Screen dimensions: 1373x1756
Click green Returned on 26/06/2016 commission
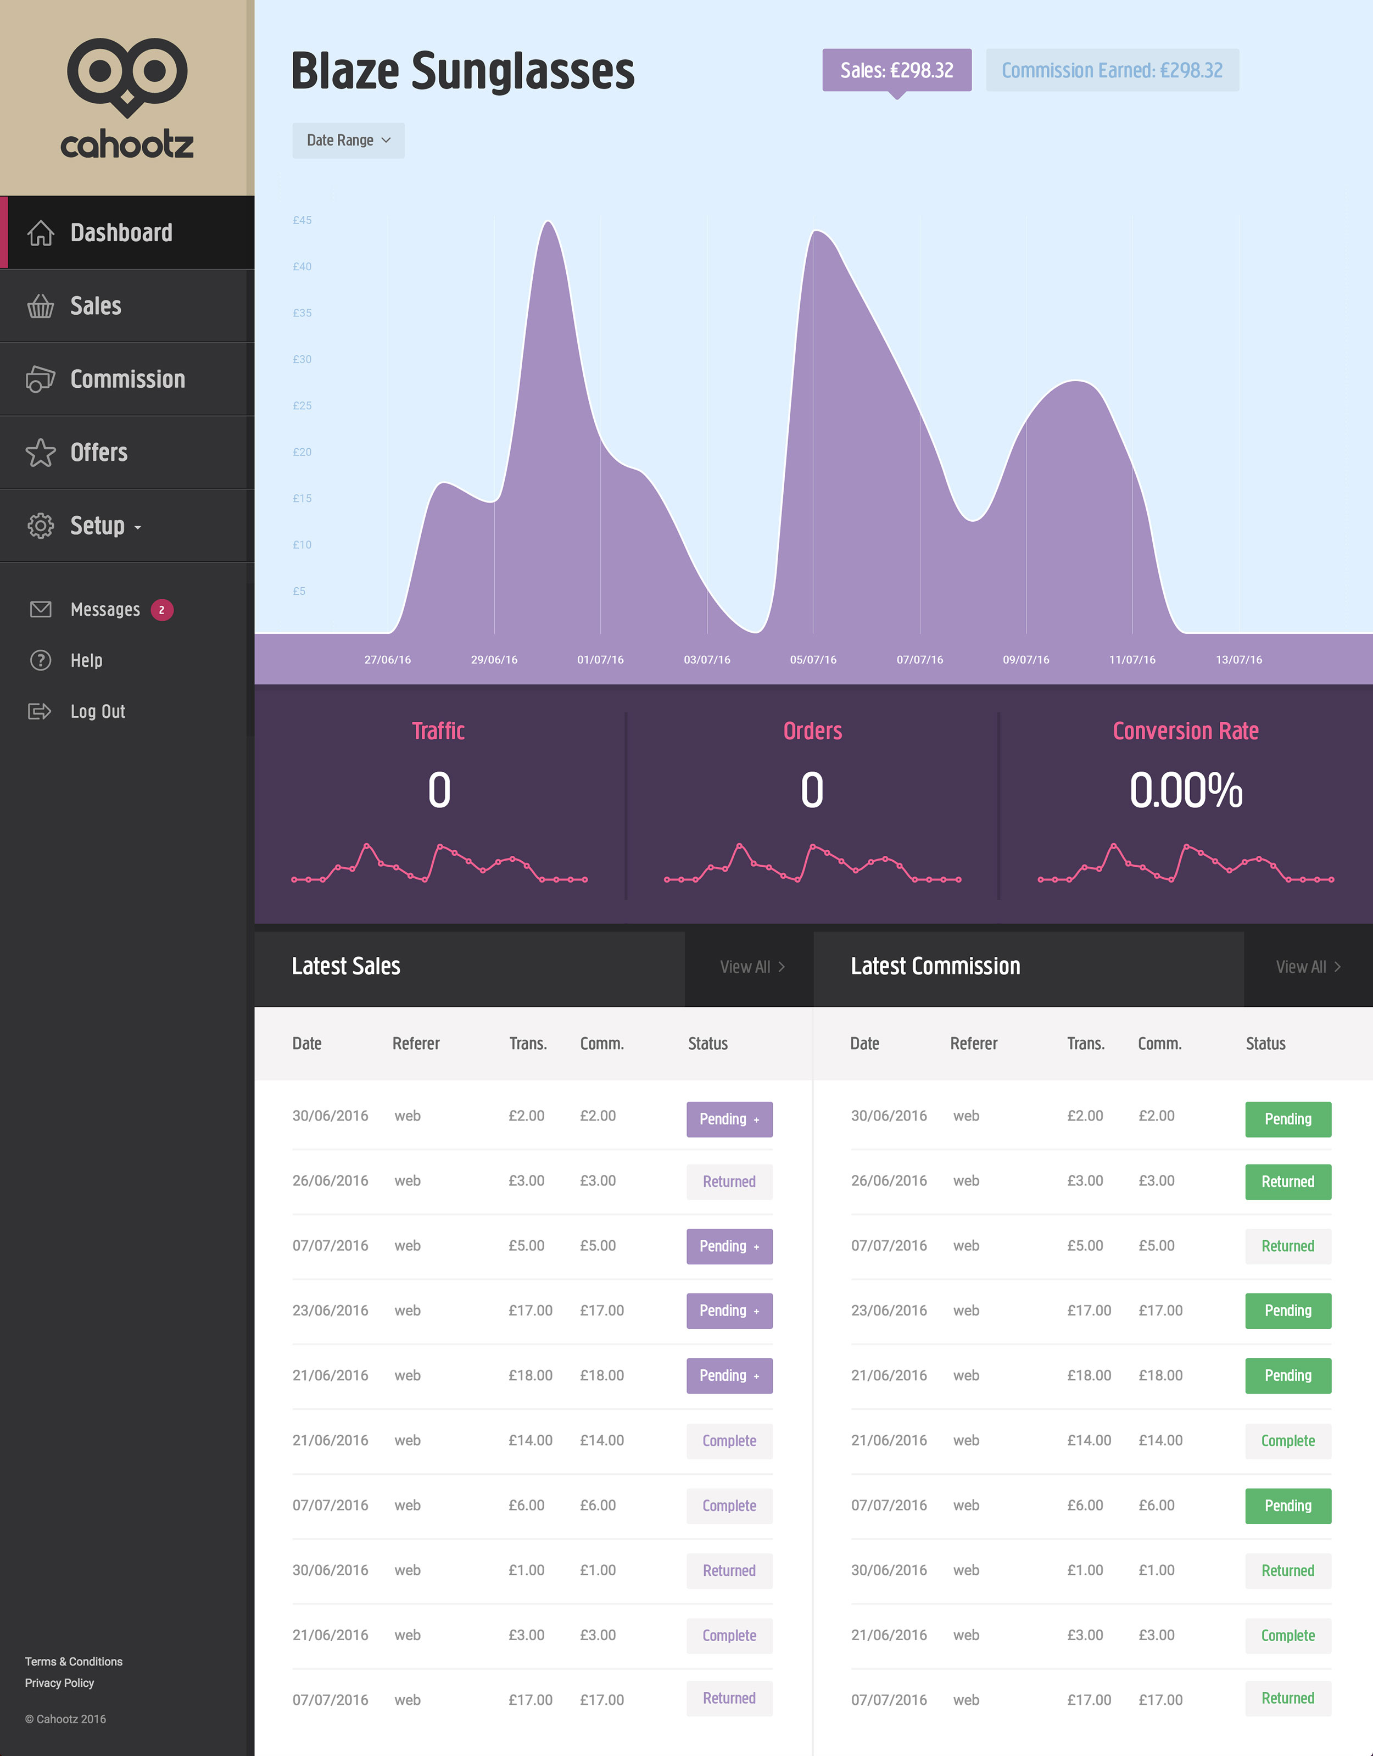click(x=1288, y=1182)
